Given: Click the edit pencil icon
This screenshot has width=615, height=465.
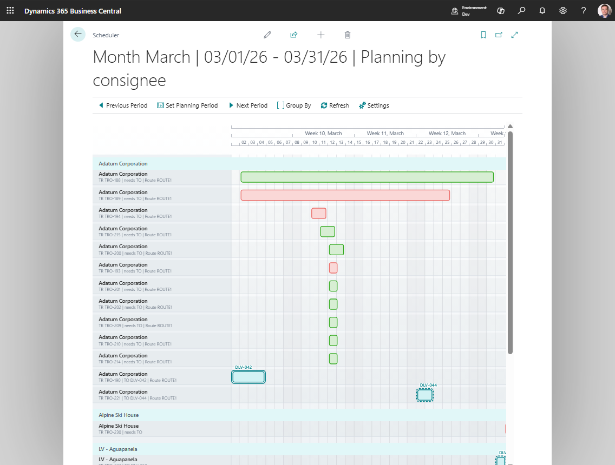Looking at the screenshot, I should pyautogui.click(x=267, y=35).
